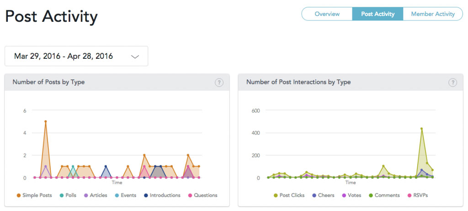468x211 pixels.
Task: Open the date range dropdown
Action: coord(76,56)
